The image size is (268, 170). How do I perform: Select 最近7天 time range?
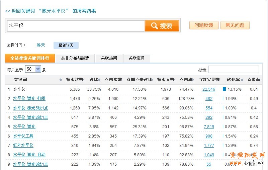[66, 45]
